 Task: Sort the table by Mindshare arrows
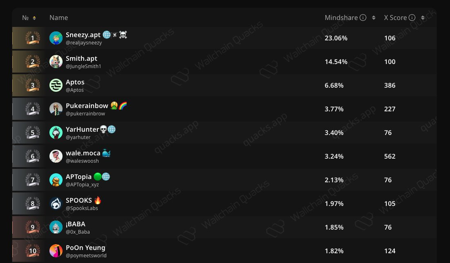(374, 18)
